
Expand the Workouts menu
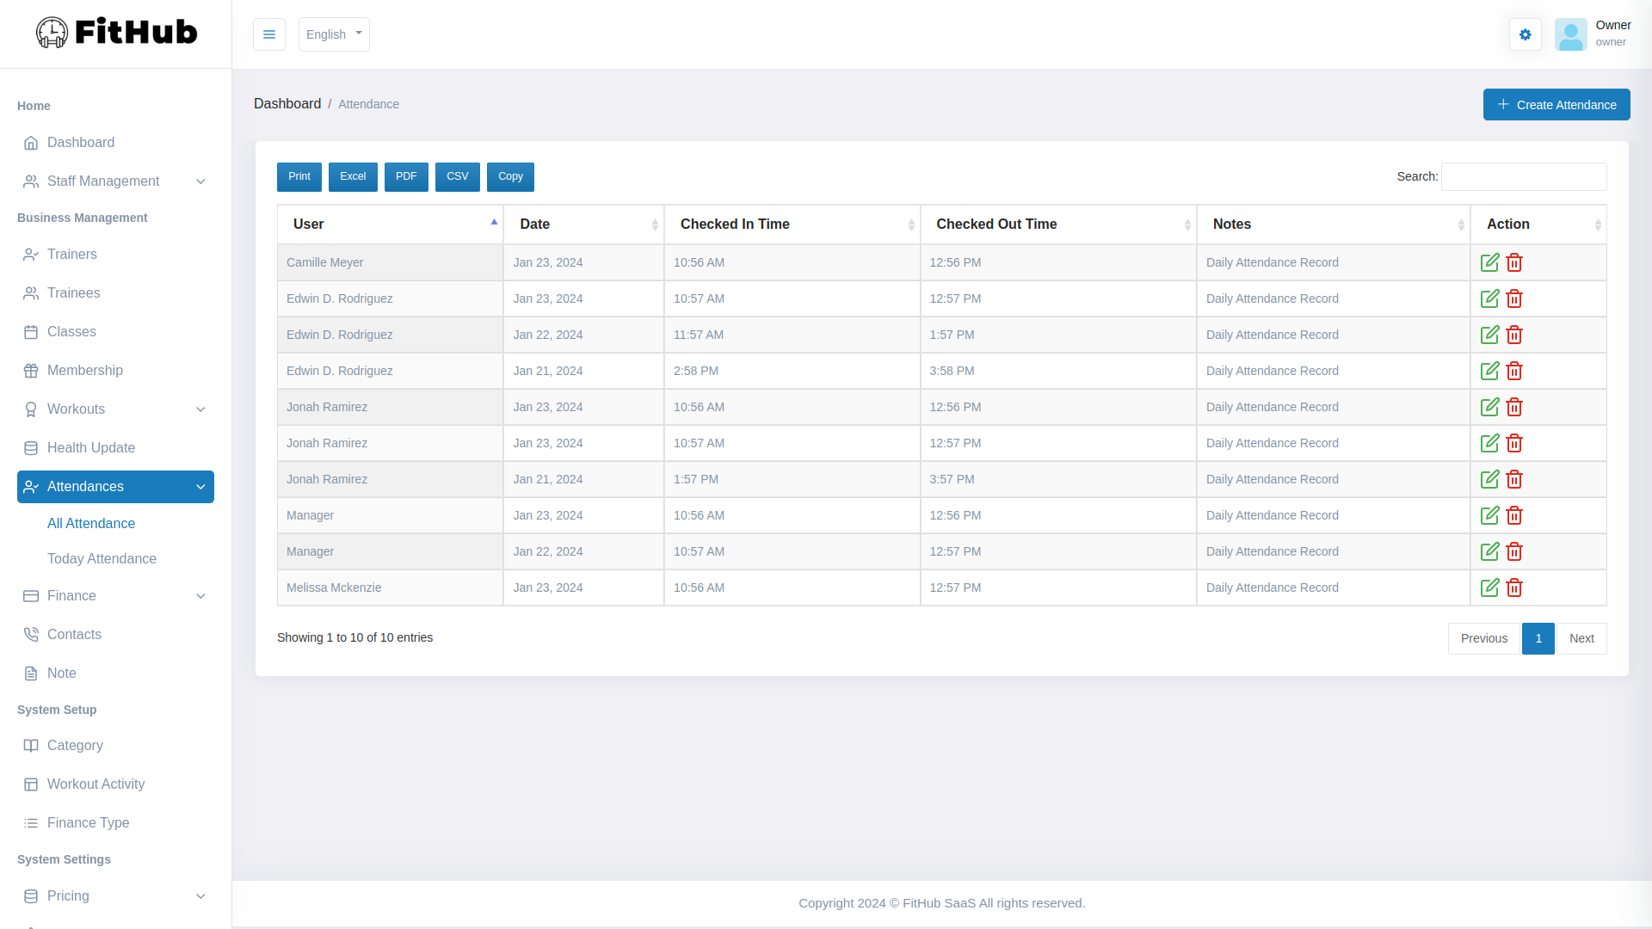click(x=200, y=409)
